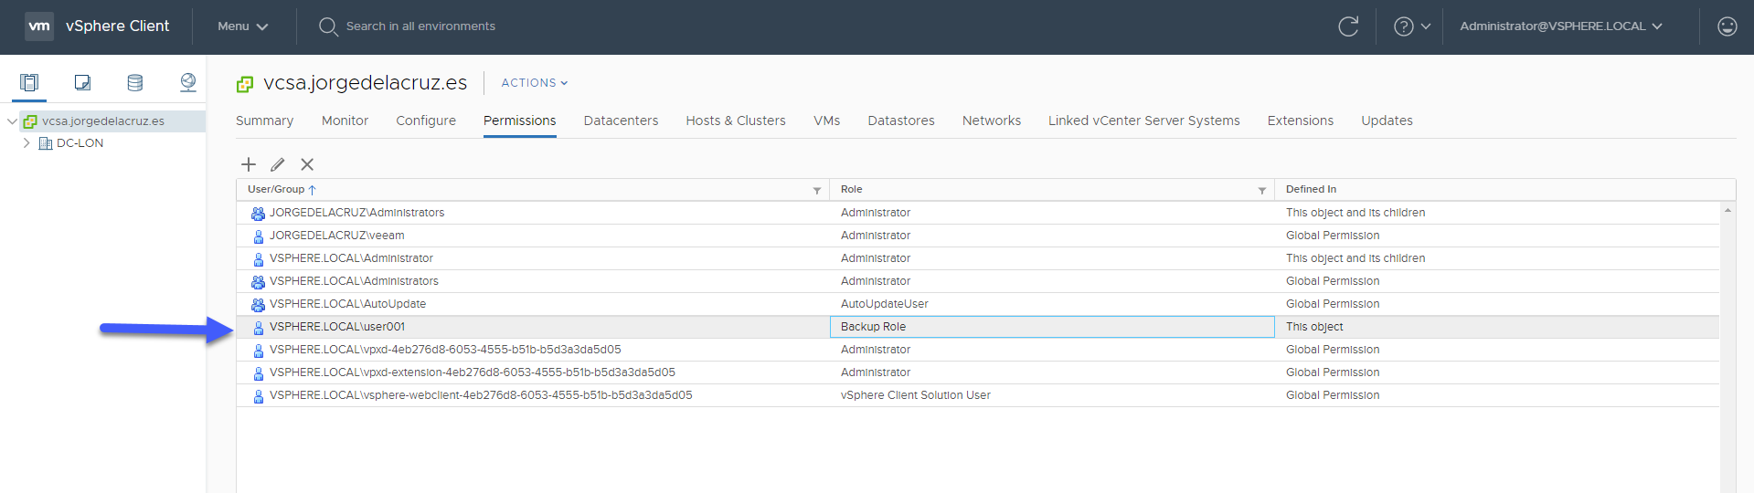Viewport: 1754px width, 493px height.
Task: Click the refresh icon in top bar
Action: (1348, 26)
